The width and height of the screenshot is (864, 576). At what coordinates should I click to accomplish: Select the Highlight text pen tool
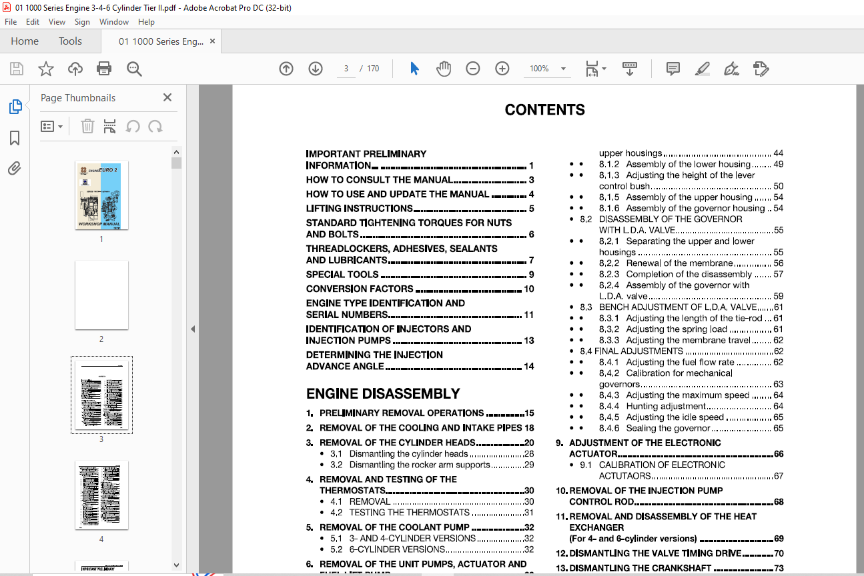(702, 69)
